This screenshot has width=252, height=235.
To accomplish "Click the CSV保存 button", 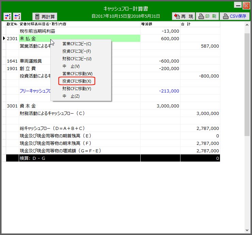I will coord(235,16).
